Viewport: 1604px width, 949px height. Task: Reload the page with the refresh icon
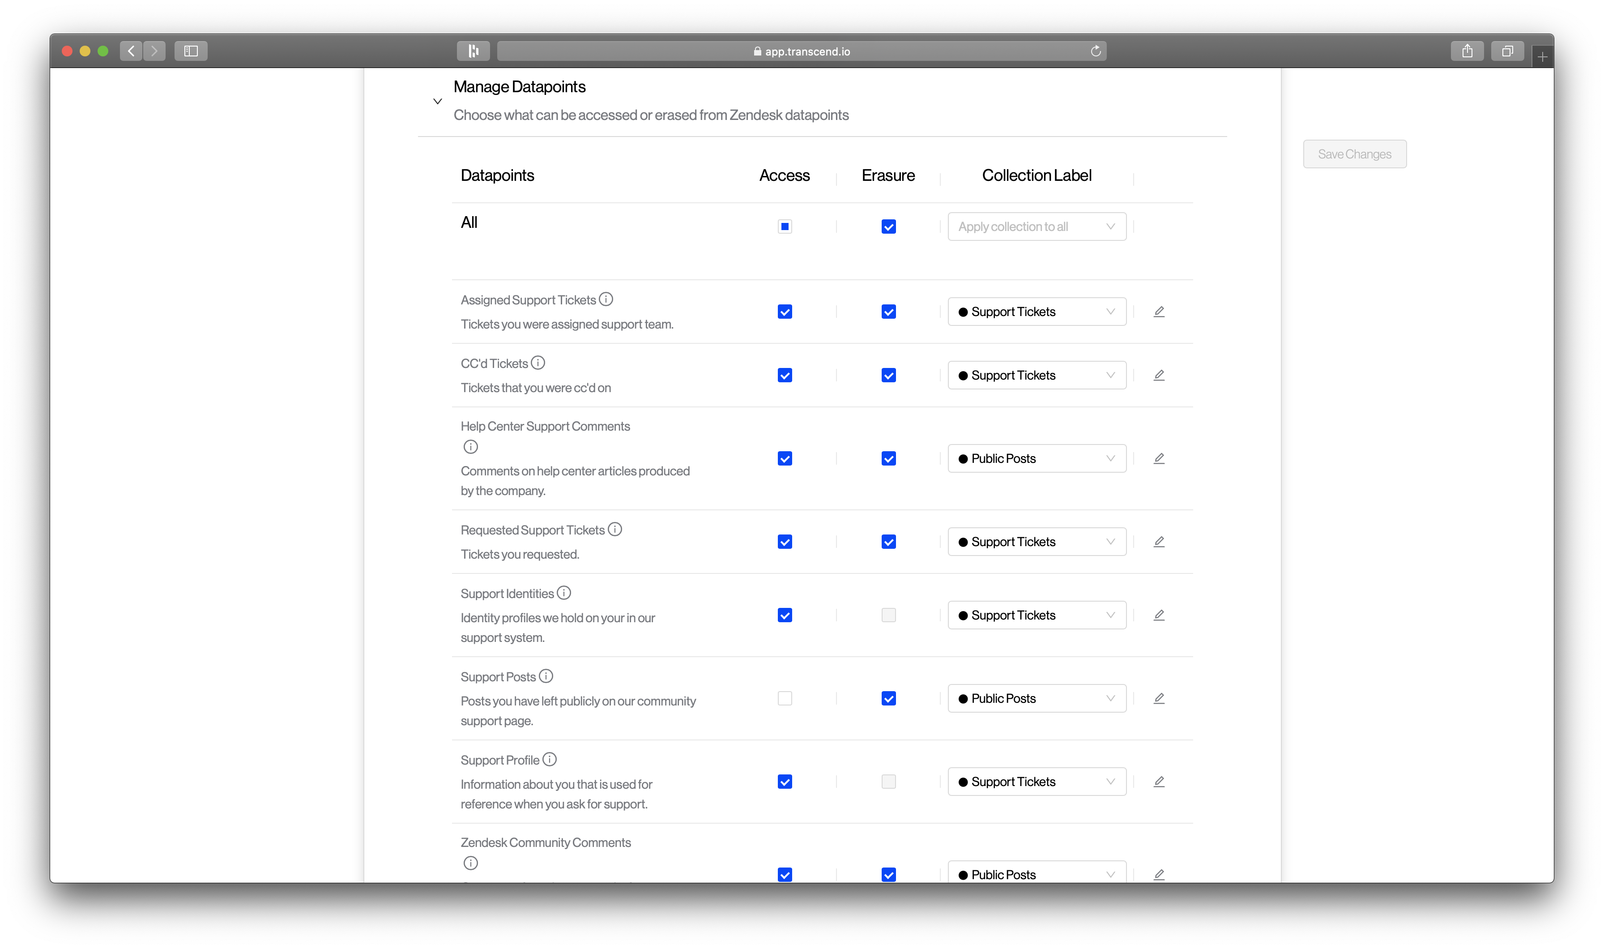coord(1095,51)
